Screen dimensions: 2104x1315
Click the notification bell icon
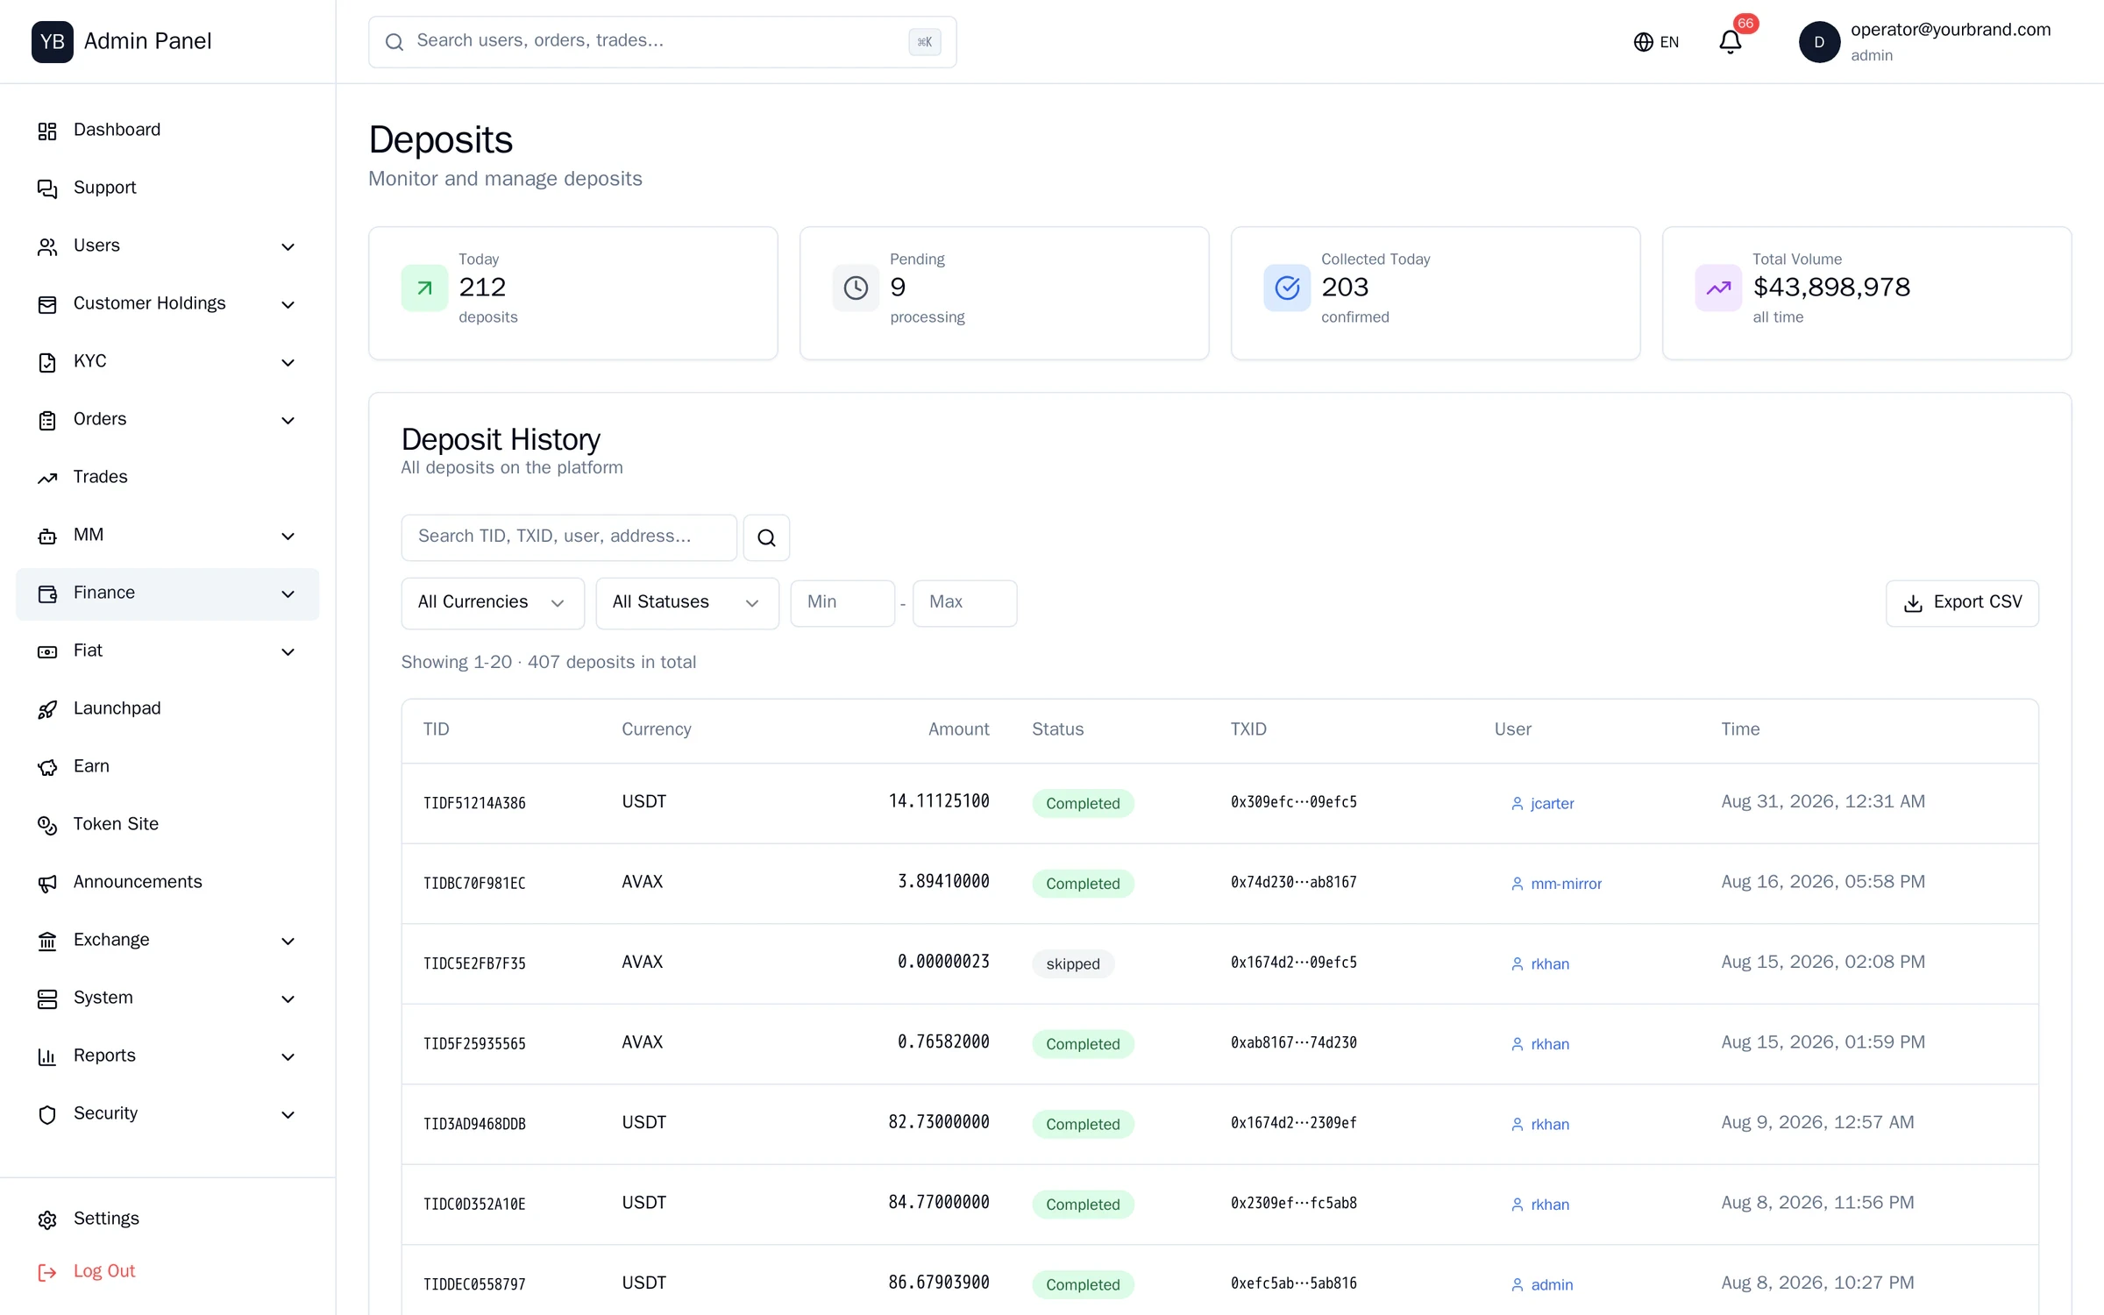[1730, 42]
